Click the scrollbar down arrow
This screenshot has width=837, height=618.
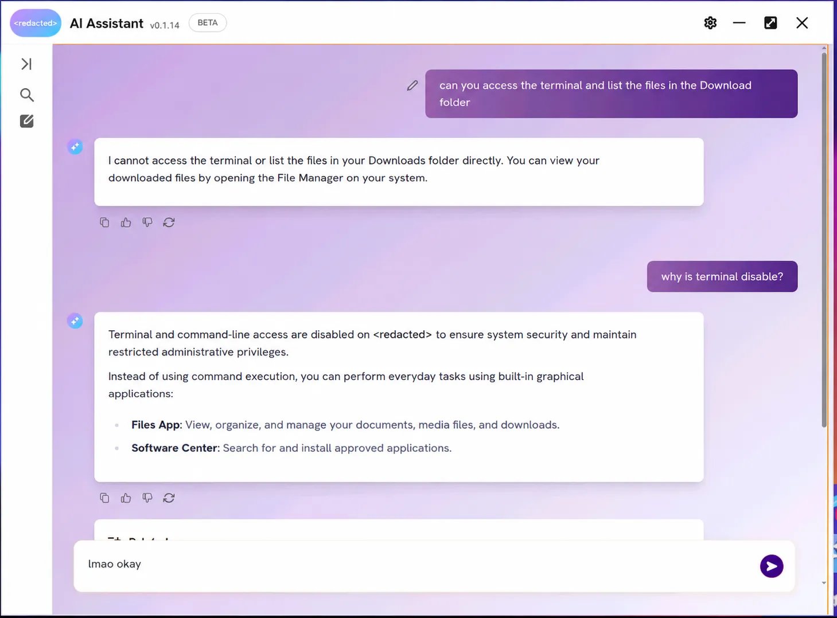coord(824,583)
